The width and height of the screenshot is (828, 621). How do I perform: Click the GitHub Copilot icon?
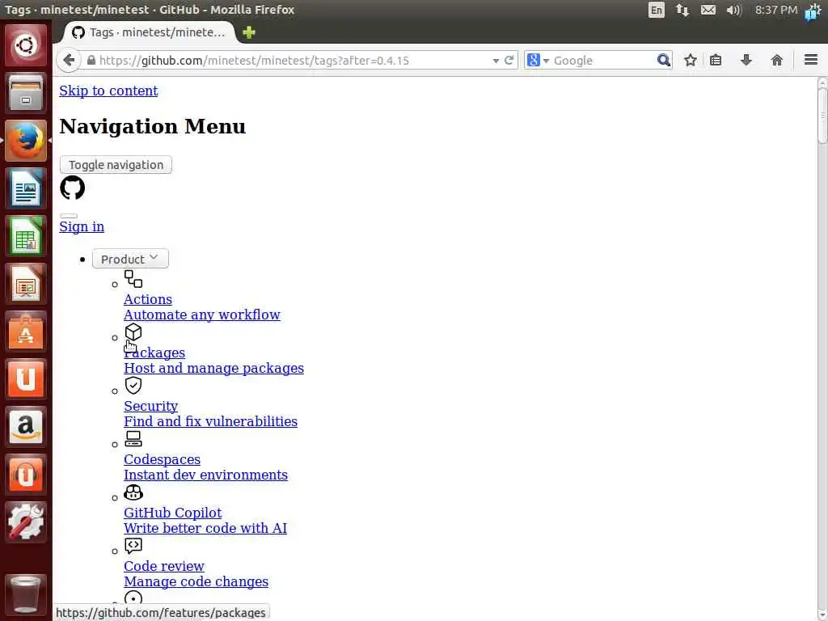(133, 492)
